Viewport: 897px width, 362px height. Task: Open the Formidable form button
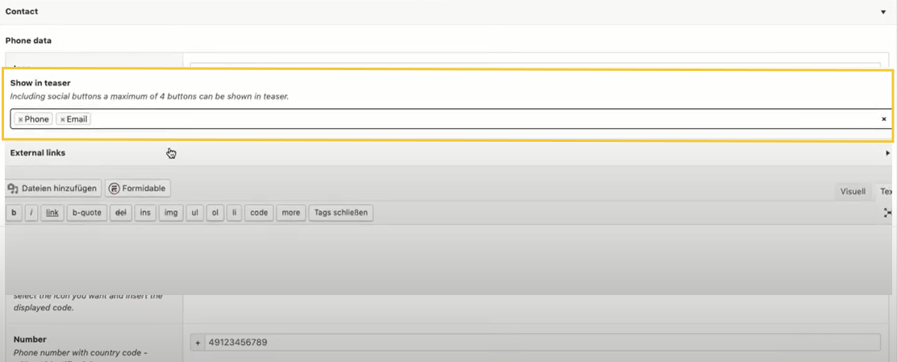pyautogui.click(x=138, y=189)
